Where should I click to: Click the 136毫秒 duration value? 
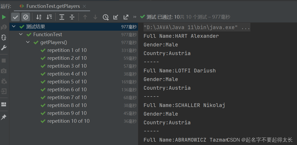[129, 90]
